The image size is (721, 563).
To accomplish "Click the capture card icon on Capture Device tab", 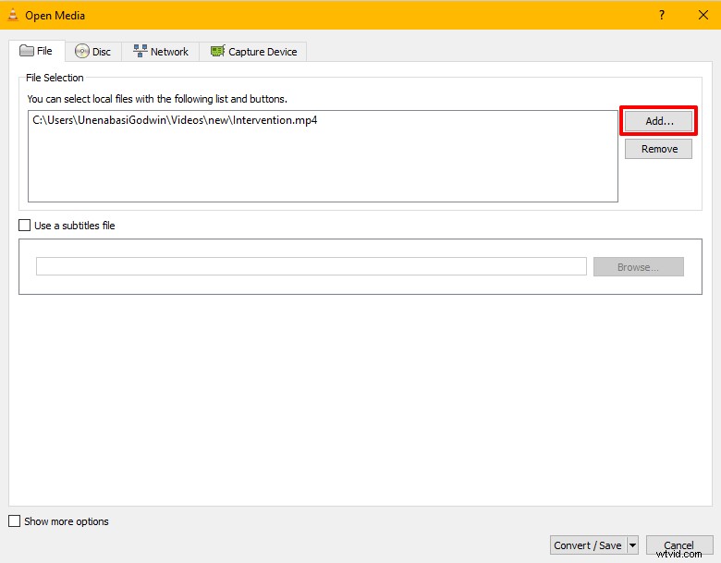I will [218, 52].
